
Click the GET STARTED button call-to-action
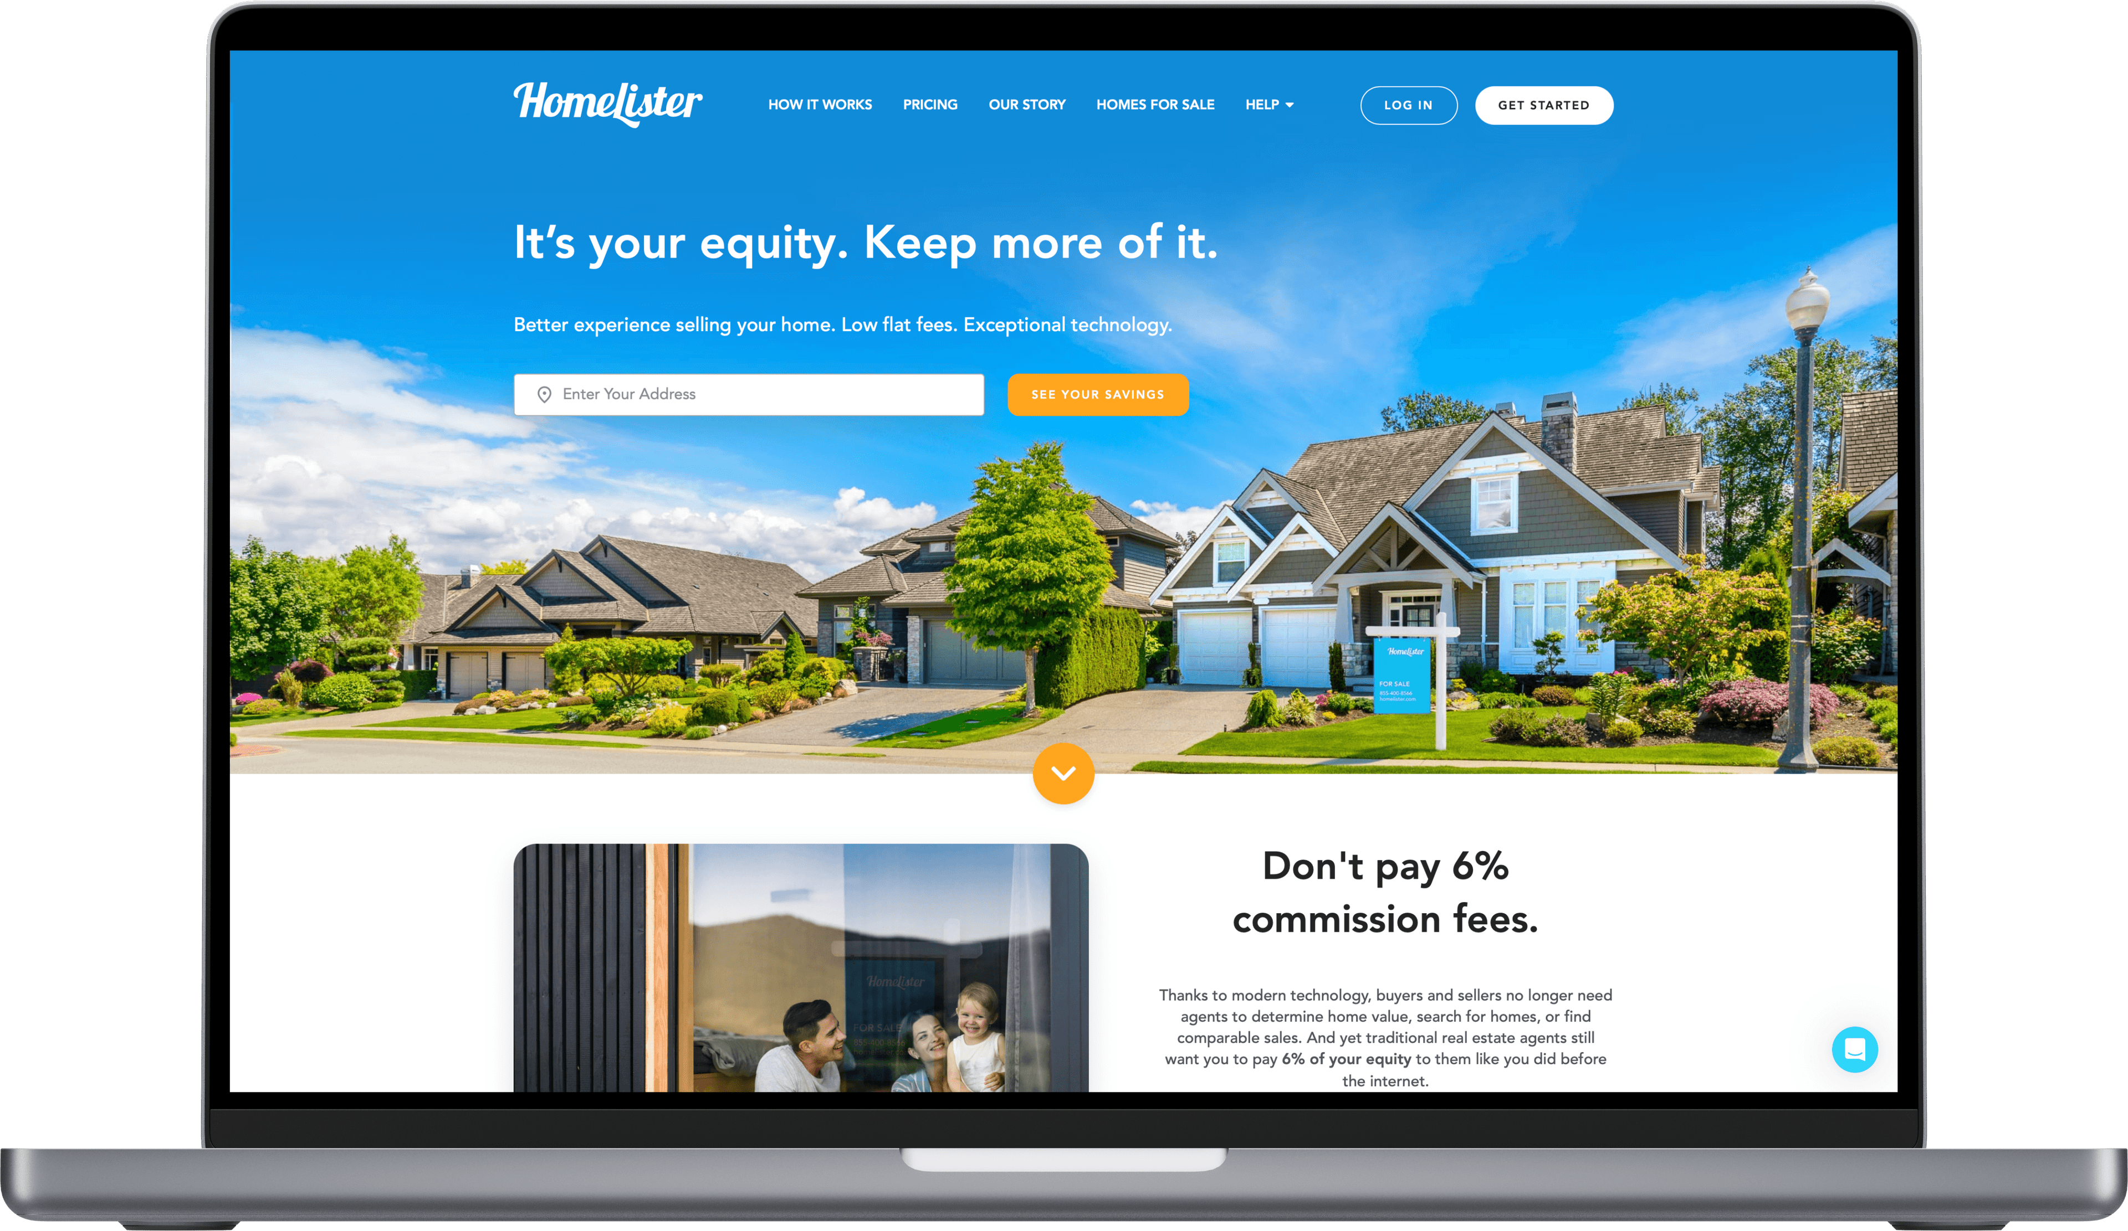1546,104
